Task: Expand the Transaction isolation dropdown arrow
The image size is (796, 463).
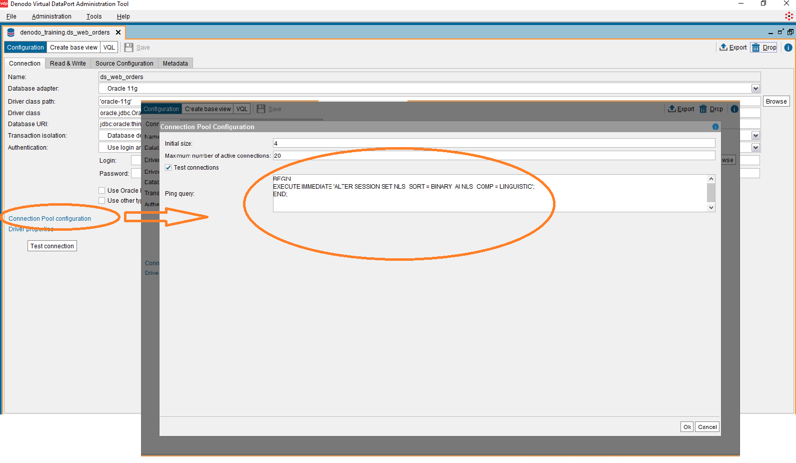Action: point(755,136)
